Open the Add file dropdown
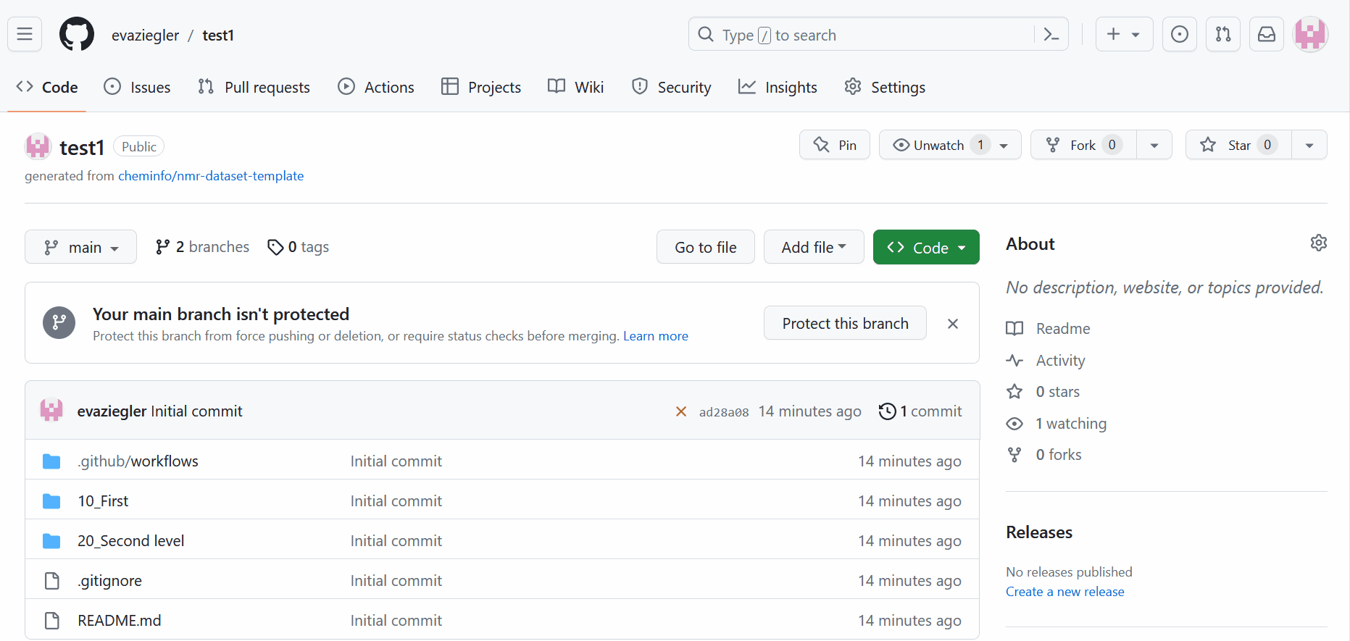The image size is (1350, 641). [813, 247]
